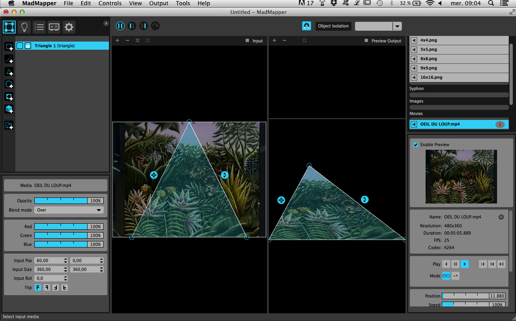
Task: Pause the movie playback
Action: pos(455,264)
